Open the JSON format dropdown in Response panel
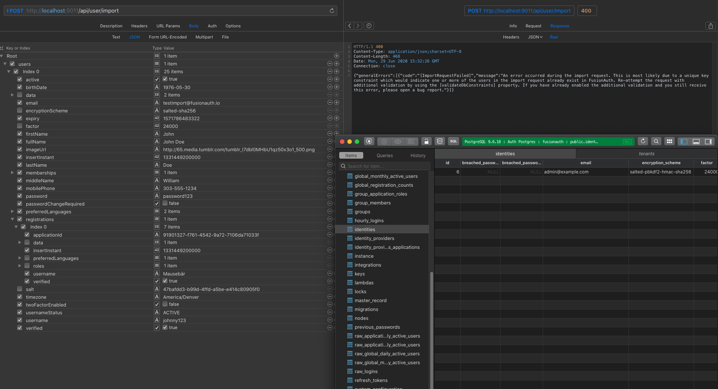The width and height of the screenshot is (718, 389). click(x=535, y=37)
